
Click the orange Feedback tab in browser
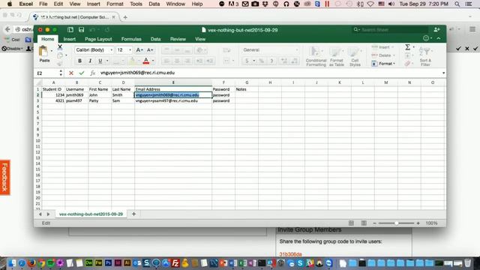coord(5,177)
